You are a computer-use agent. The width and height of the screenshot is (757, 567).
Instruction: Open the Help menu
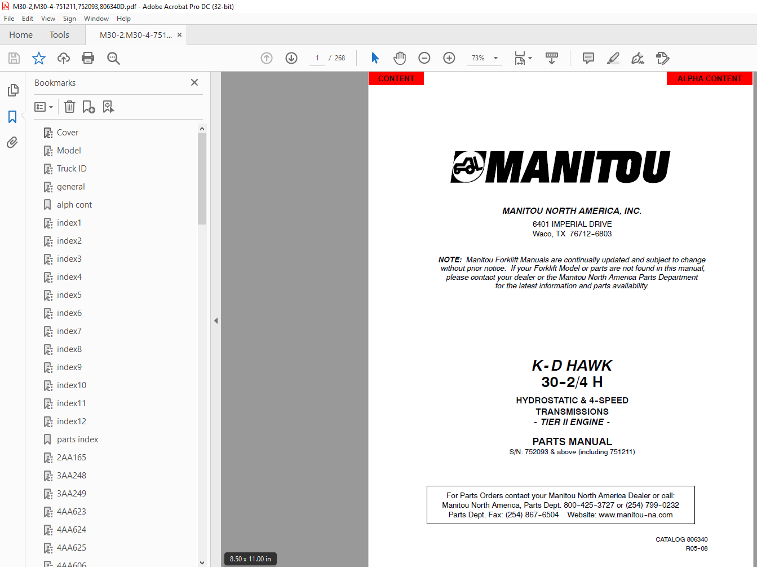tap(123, 19)
